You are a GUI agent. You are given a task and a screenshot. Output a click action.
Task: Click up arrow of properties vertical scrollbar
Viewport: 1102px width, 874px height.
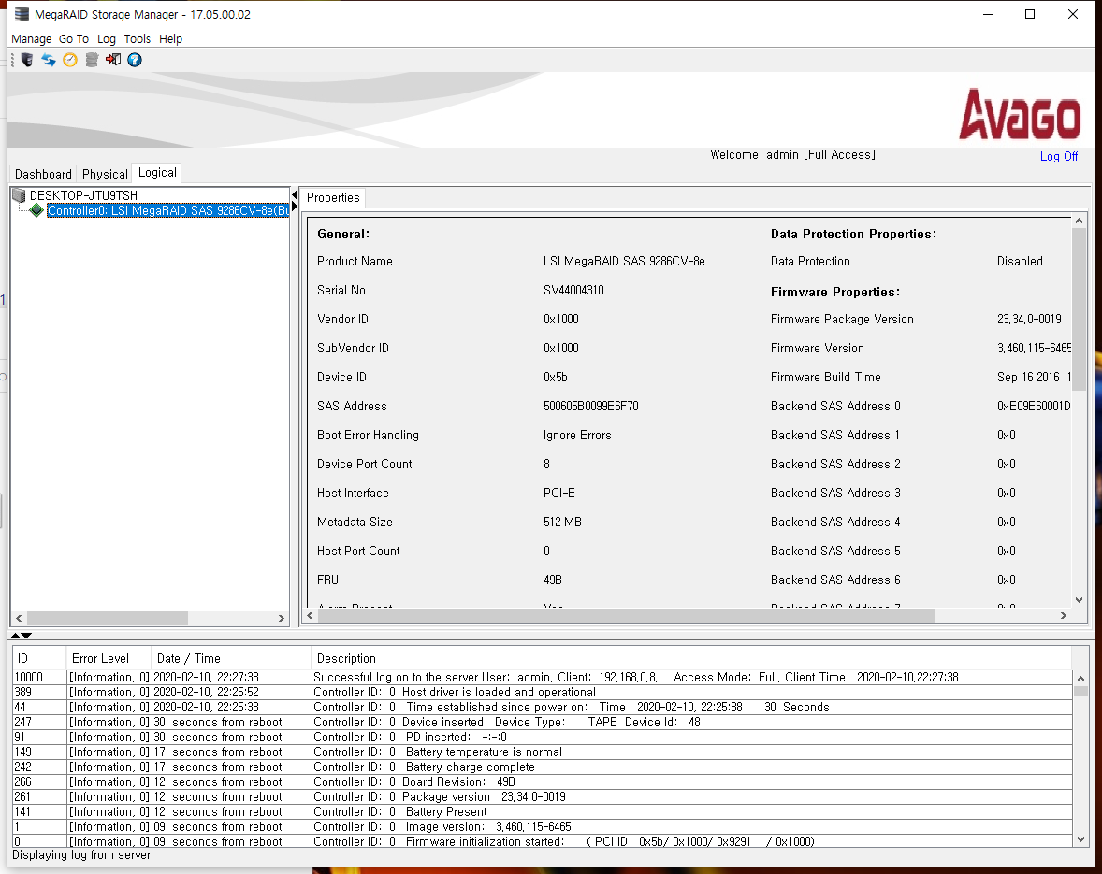(1079, 222)
